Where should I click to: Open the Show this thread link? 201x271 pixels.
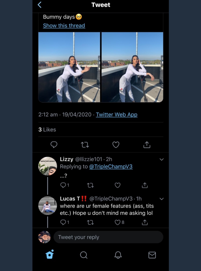tap(64, 26)
